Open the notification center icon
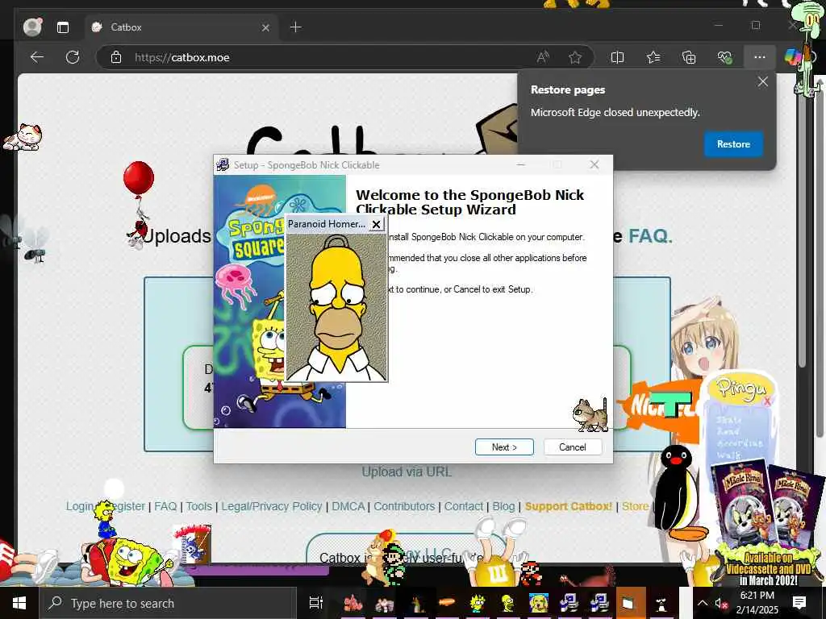 tap(799, 603)
